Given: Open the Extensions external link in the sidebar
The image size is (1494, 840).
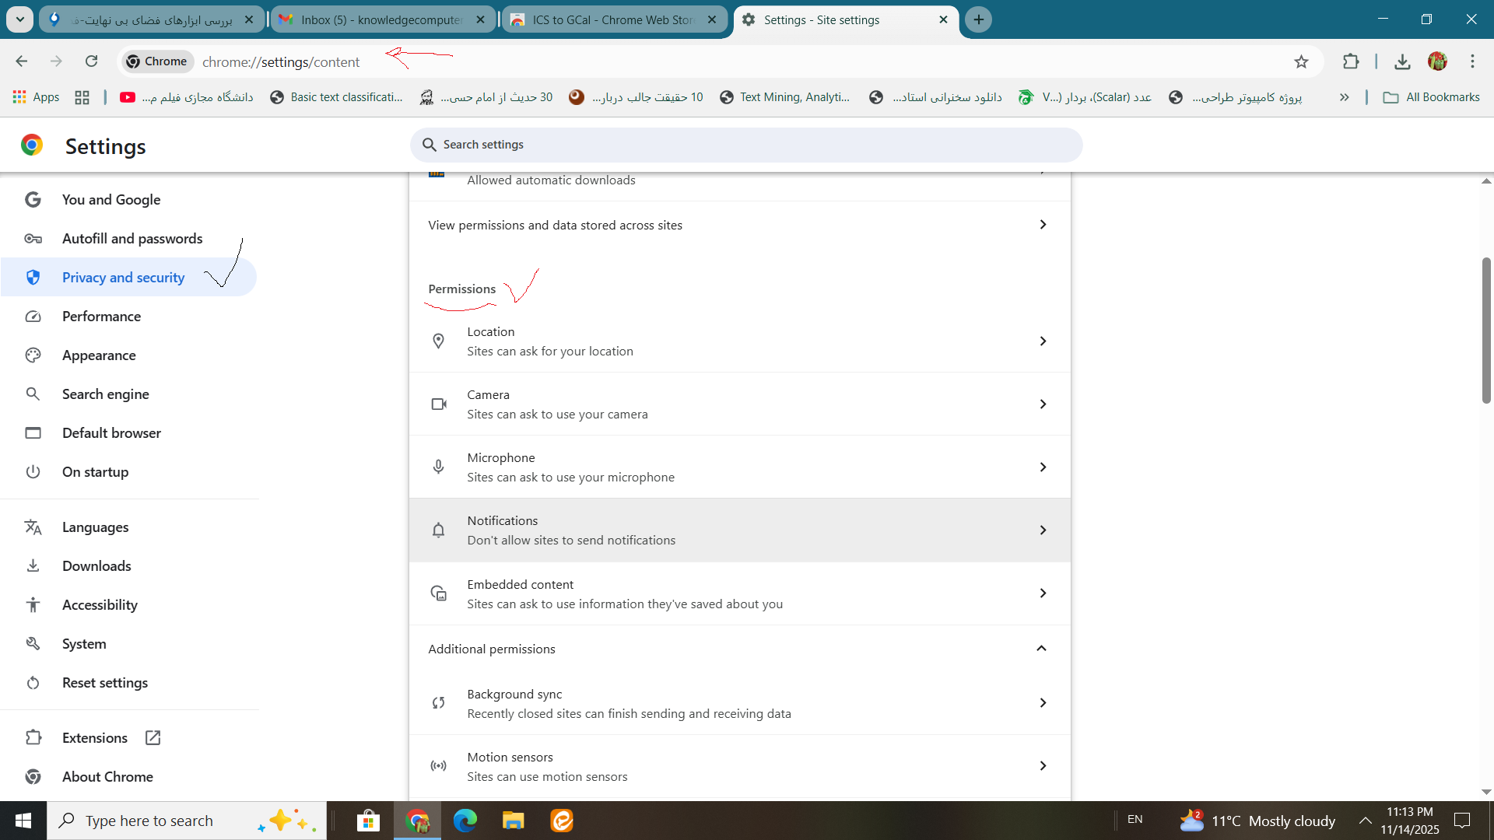Looking at the screenshot, I should point(95,738).
